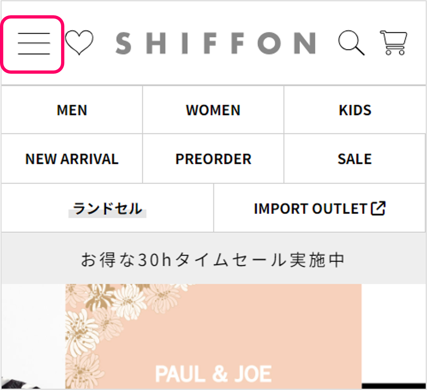Click the next slide peeking at right edge

click(x=393, y=334)
